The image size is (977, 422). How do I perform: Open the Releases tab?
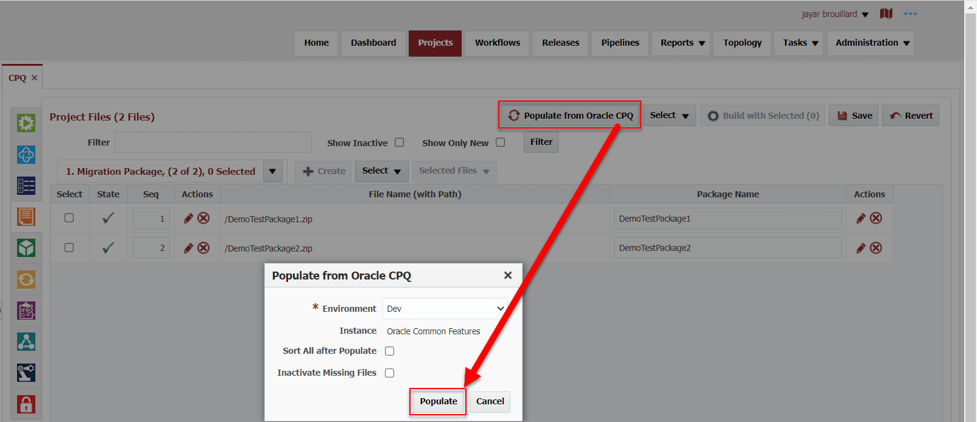click(x=561, y=43)
